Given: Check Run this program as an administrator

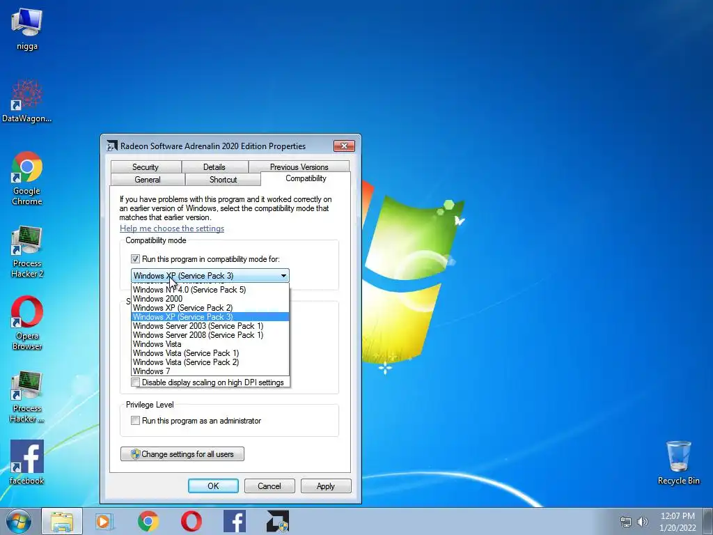Looking at the screenshot, I should point(135,421).
